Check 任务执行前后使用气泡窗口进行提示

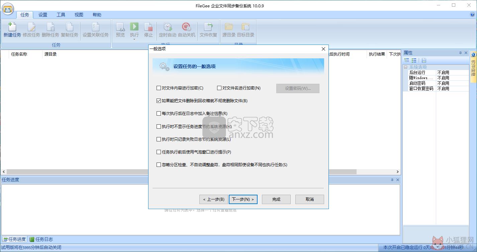pos(159,152)
